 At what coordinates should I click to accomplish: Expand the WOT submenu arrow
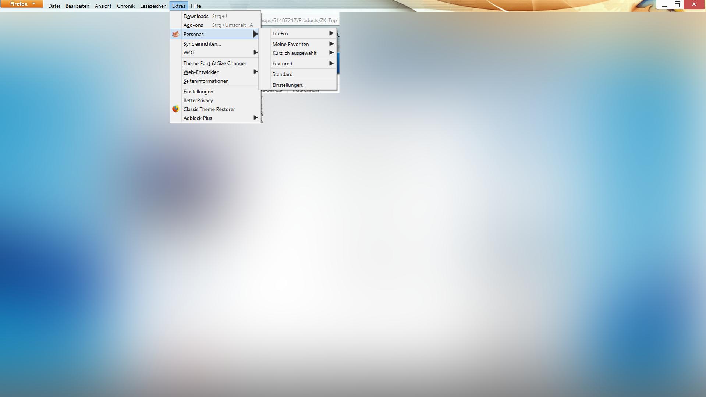point(256,53)
